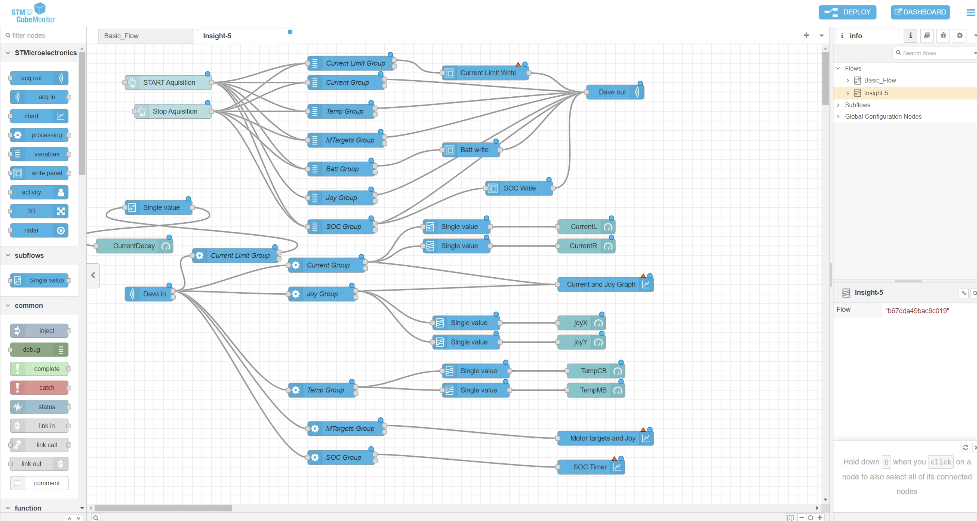Select the write panel palette node
The image size is (977, 521).
pyautogui.click(x=39, y=173)
